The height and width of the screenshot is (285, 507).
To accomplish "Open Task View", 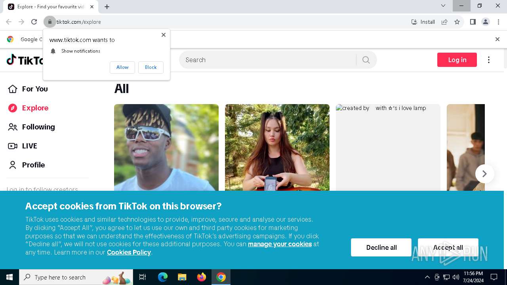I will point(143,277).
